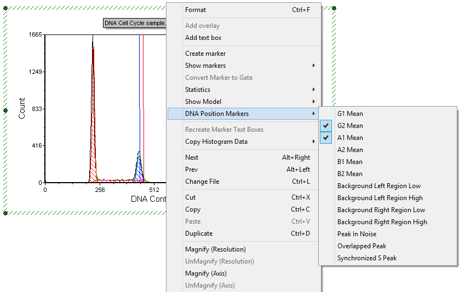The width and height of the screenshot is (465, 292).
Task: Enable the Peak In Noise marker
Action: pos(357,234)
